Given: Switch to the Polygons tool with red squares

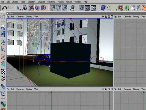Looking at the screenshot, I should (x=3, y=64).
